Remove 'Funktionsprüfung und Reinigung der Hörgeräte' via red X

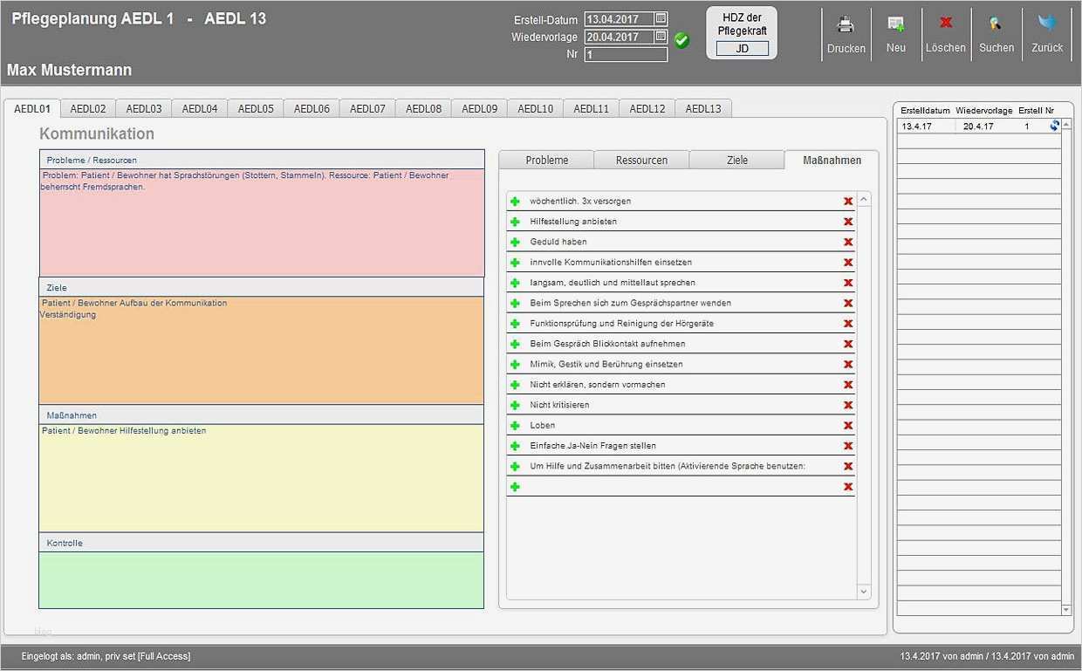point(847,324)
